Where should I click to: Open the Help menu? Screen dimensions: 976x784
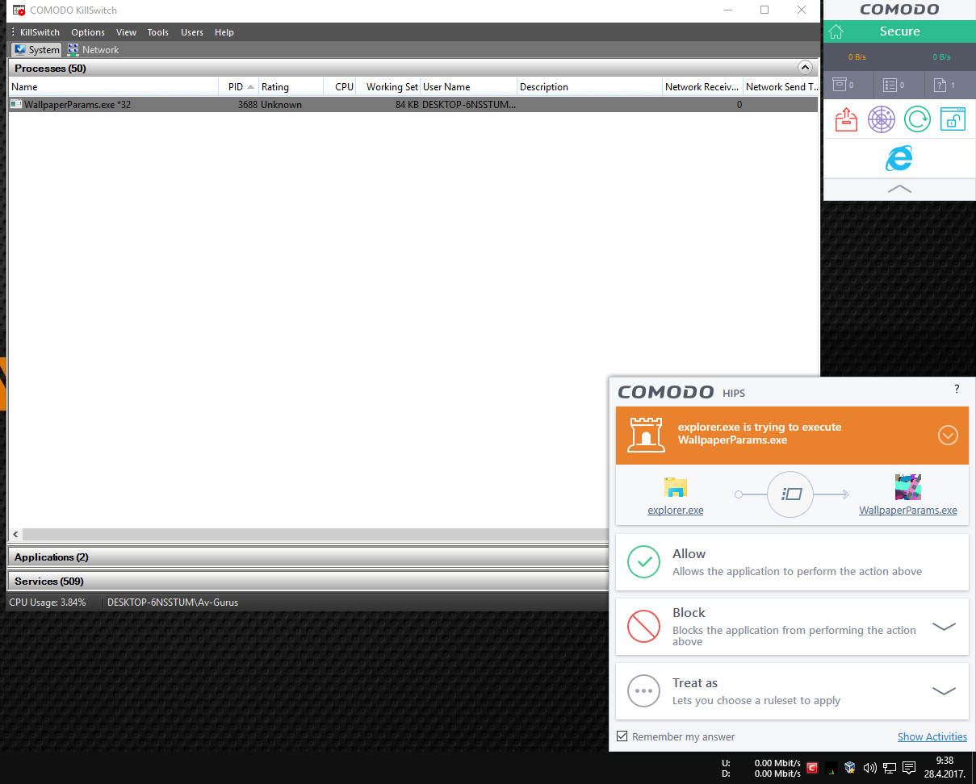tap(224, 32)
